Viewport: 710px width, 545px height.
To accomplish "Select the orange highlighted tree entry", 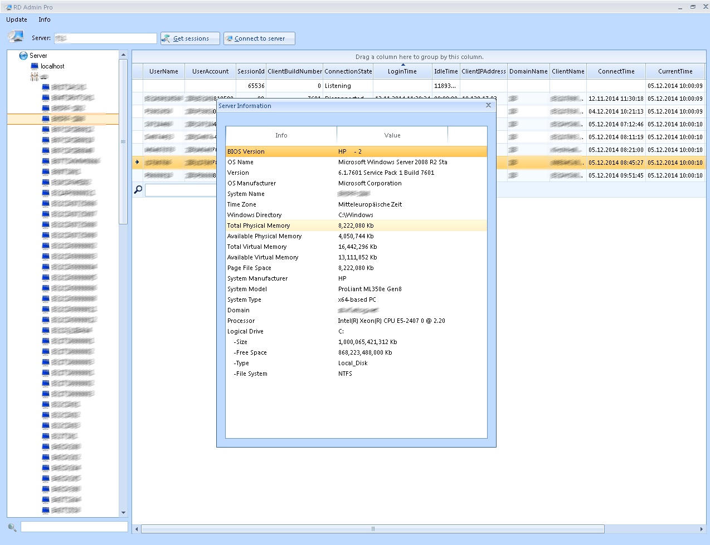I will pos(63,119).
